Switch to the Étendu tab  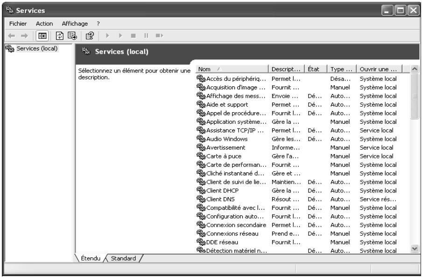pos(91,258)
